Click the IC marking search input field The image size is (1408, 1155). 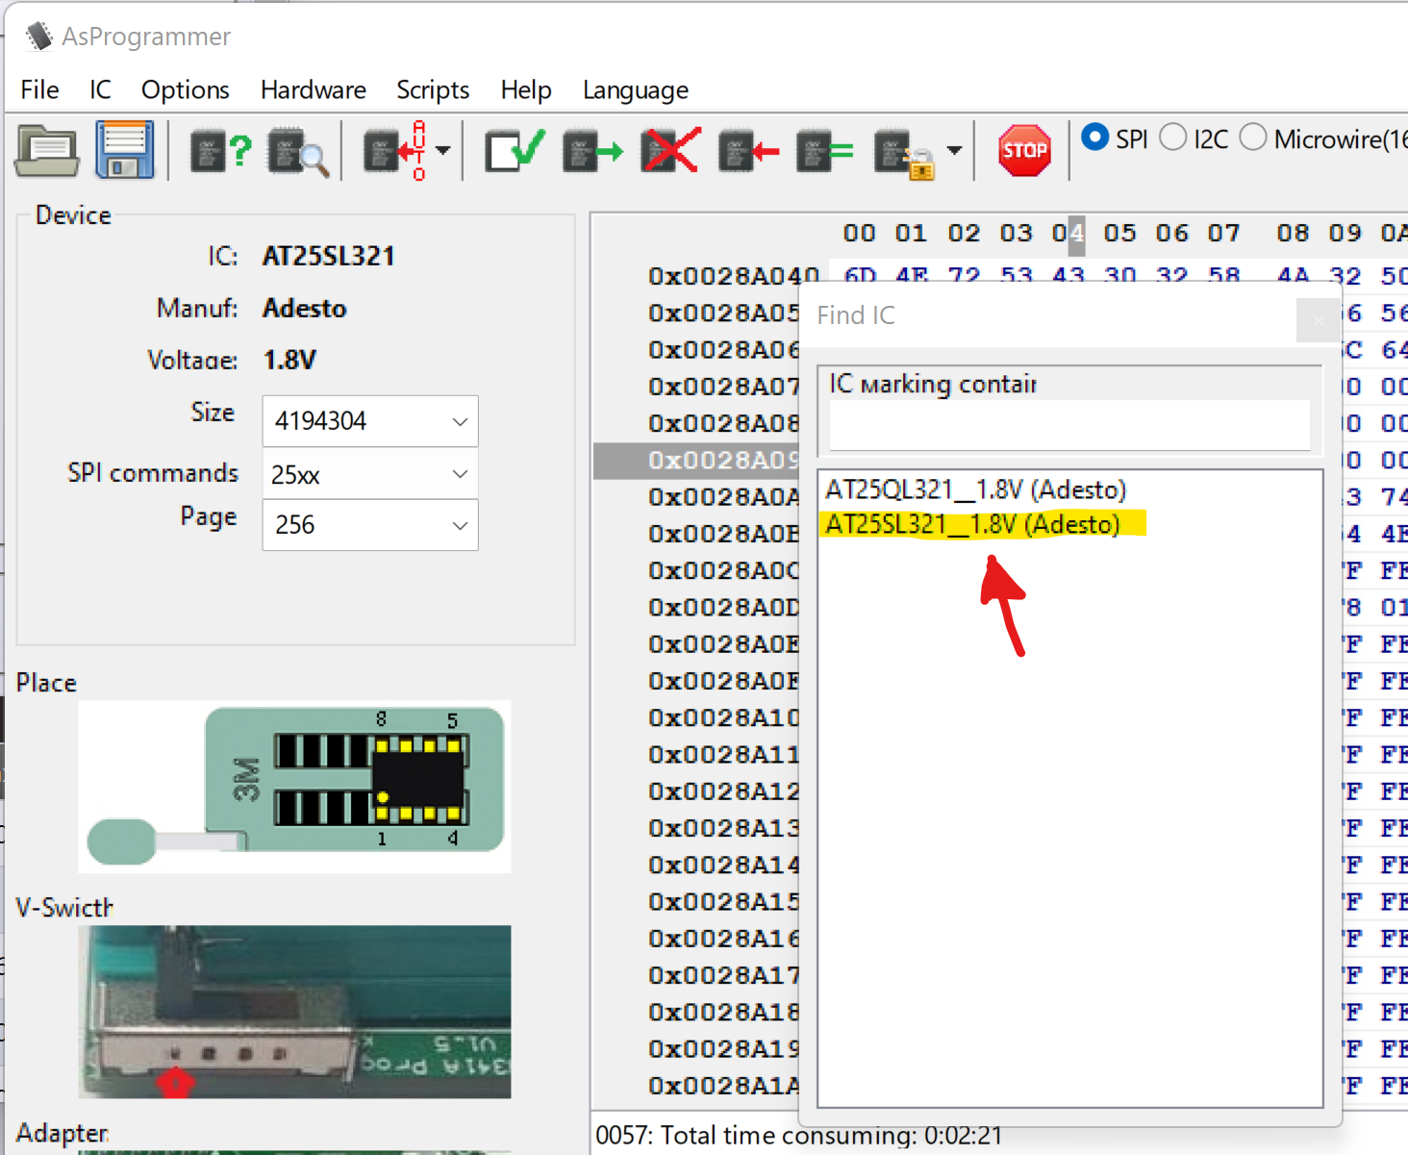click(1069, 424)
